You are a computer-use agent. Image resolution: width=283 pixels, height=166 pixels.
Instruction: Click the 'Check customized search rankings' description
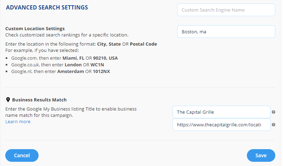(x=67, y=35)
